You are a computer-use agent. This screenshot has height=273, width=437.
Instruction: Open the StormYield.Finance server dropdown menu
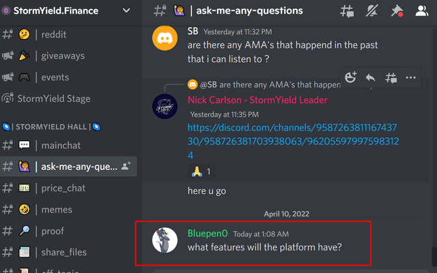click(x=126, y=11)
